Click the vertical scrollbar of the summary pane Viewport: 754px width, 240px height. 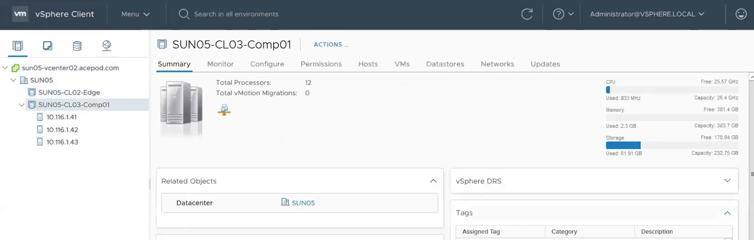(x=752, y=157)
